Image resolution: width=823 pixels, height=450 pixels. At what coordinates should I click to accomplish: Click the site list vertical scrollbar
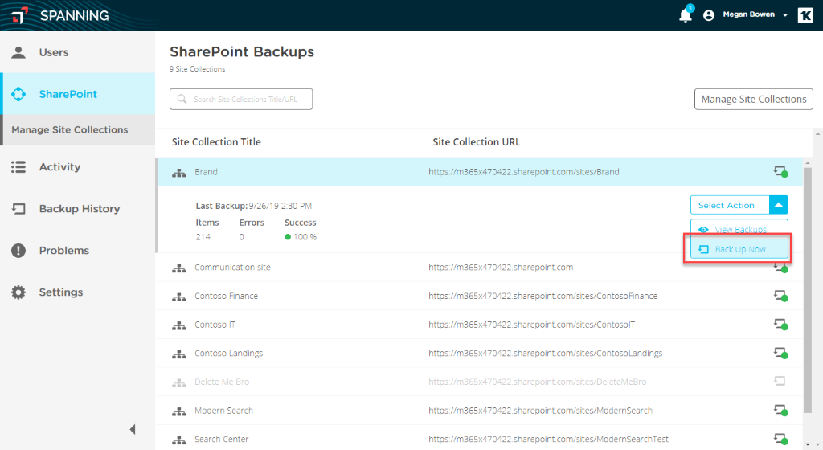click(808, 288)
